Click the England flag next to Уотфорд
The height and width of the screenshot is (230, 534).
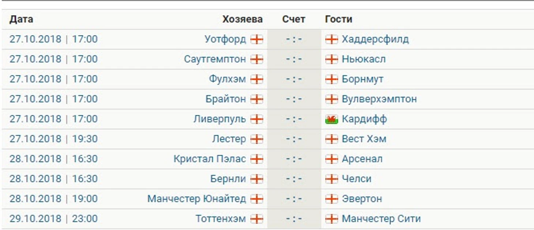tap(257, 39)
